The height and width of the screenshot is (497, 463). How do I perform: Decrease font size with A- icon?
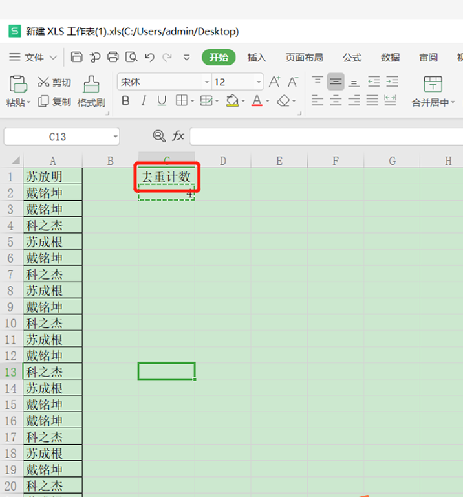tap(293, 82)
